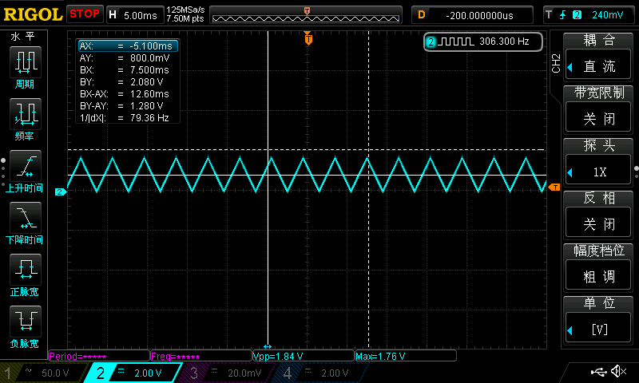Click the trigger level 240mV readout
The height and width of the screenshot is (383, 639).
coord(607,15)
